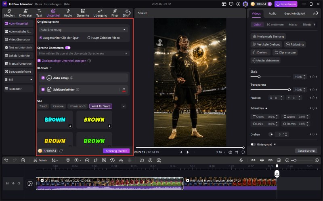
Task: Open the KI-Avatar tool
Action: [25, 13]
